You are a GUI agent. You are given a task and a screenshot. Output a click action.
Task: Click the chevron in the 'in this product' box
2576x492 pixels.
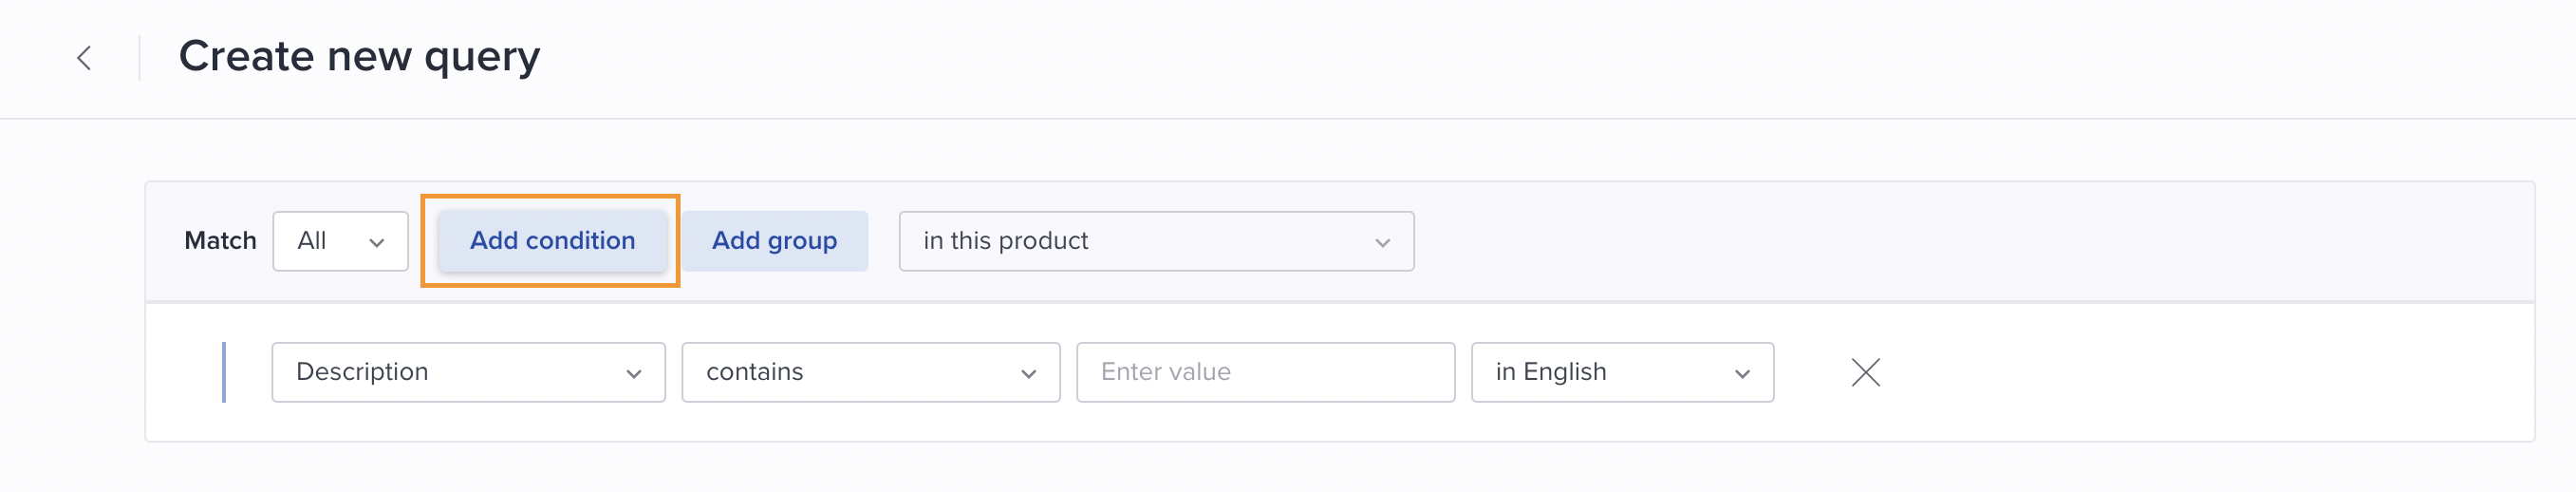(x=1382, y=242)
